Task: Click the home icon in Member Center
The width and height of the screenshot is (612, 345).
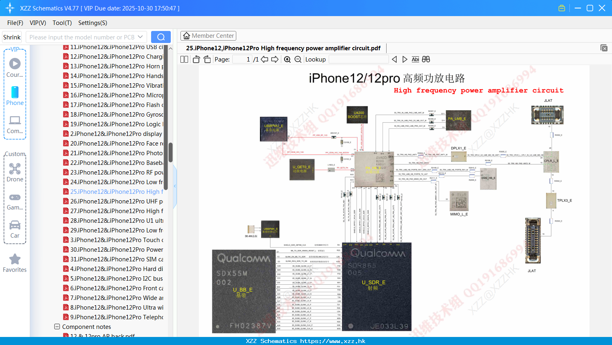Action: pos(186,36)
